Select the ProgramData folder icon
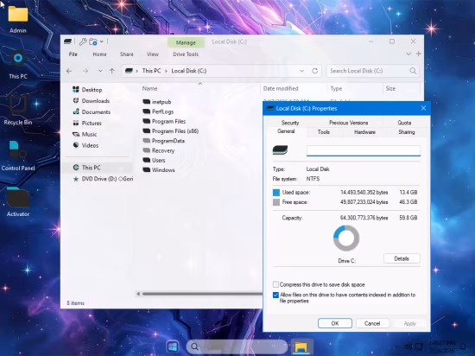 (x=147, y=141)
